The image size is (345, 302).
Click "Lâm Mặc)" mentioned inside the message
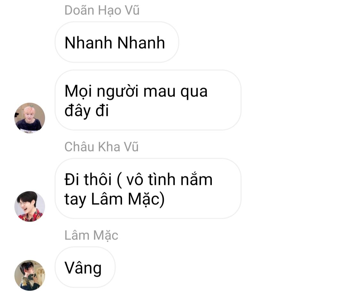click(x=127, y=199)
